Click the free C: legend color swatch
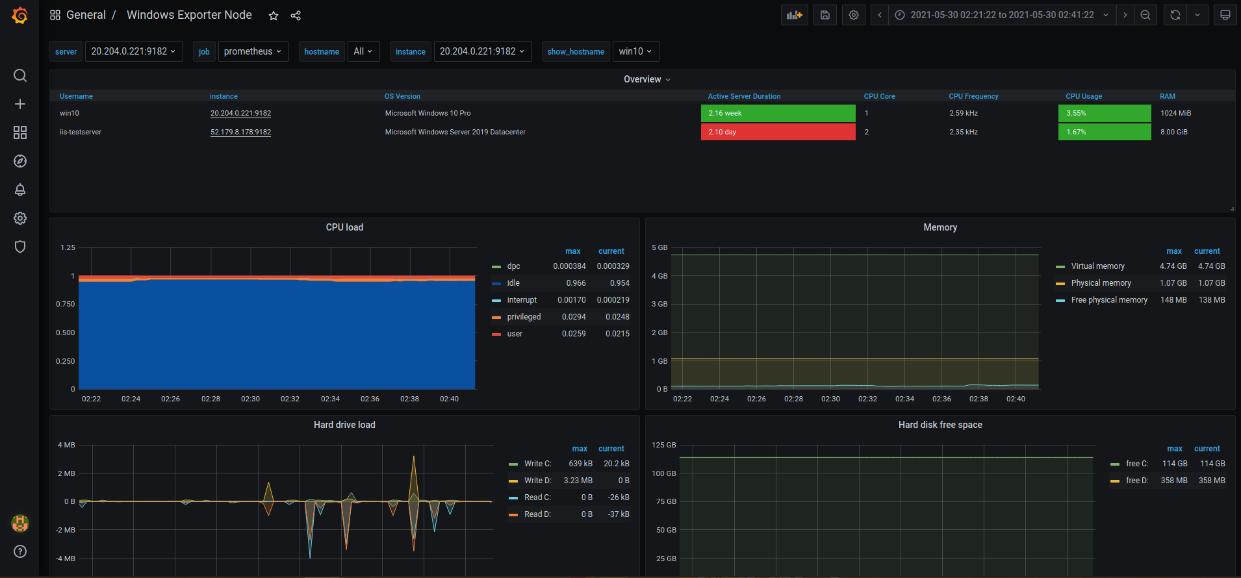The width and height of the screenshot is (1241, 578). click(x=1115, y=464)
